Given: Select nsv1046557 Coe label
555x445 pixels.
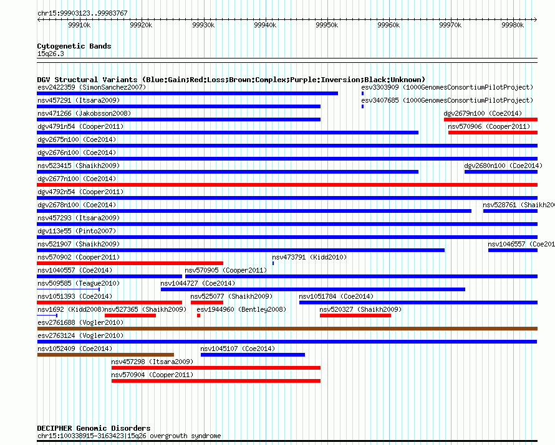Looking at the screenshot, I should pos(521,244).
